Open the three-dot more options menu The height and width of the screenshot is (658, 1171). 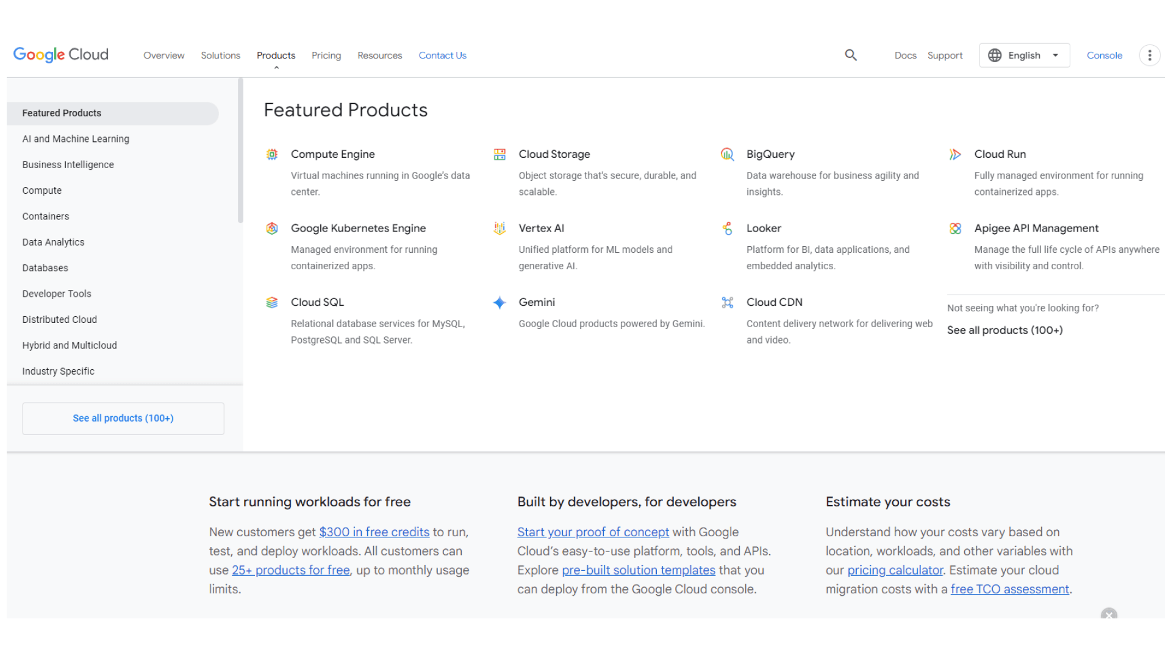coord(1150,55)
